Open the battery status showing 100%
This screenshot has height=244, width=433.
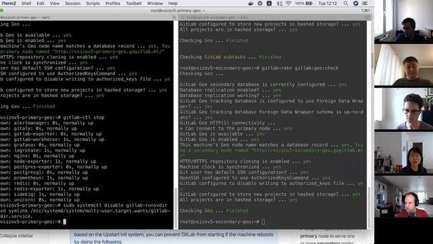pos(304,3)
